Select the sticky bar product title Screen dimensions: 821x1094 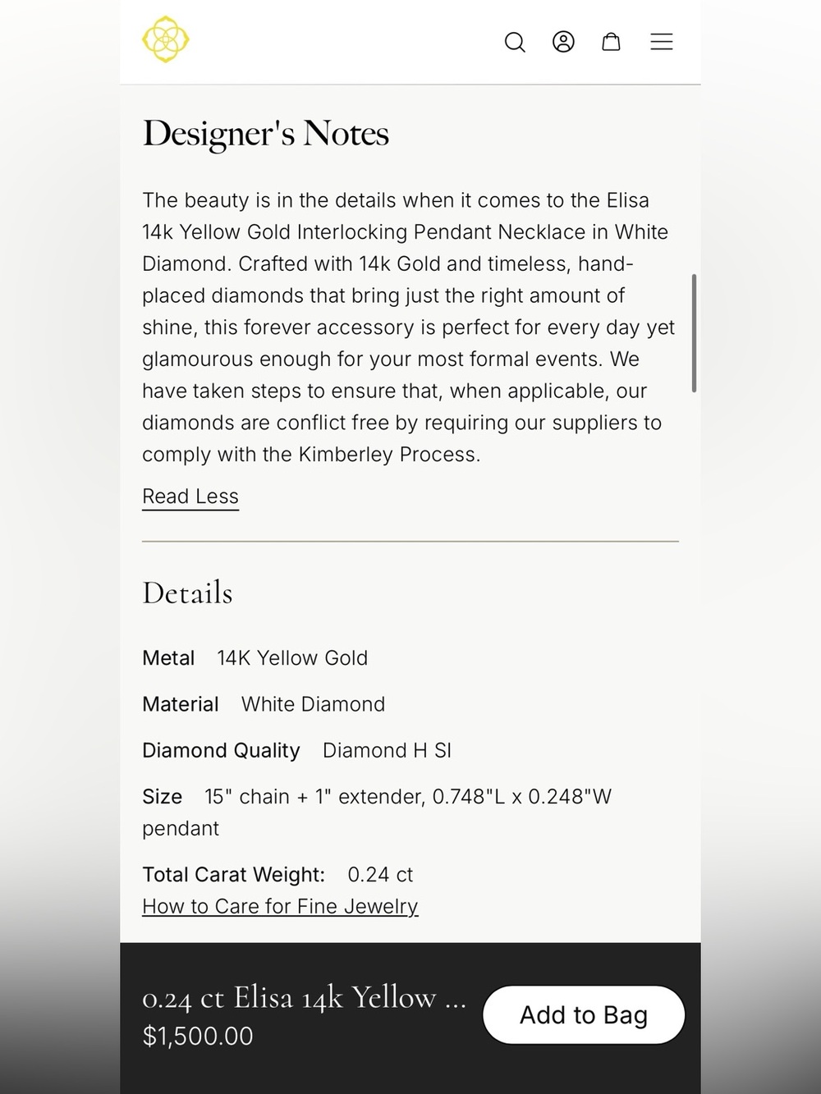coord(305,998)
